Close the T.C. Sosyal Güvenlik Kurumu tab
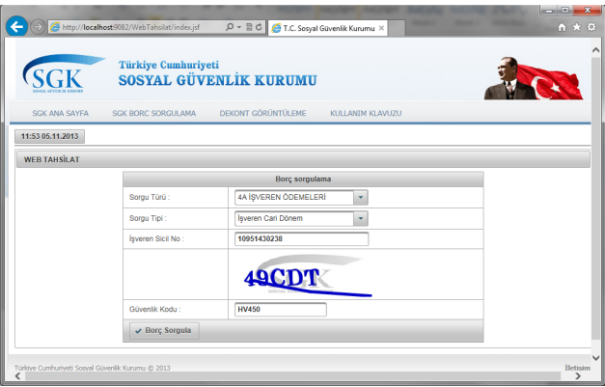 coord(381,28)
